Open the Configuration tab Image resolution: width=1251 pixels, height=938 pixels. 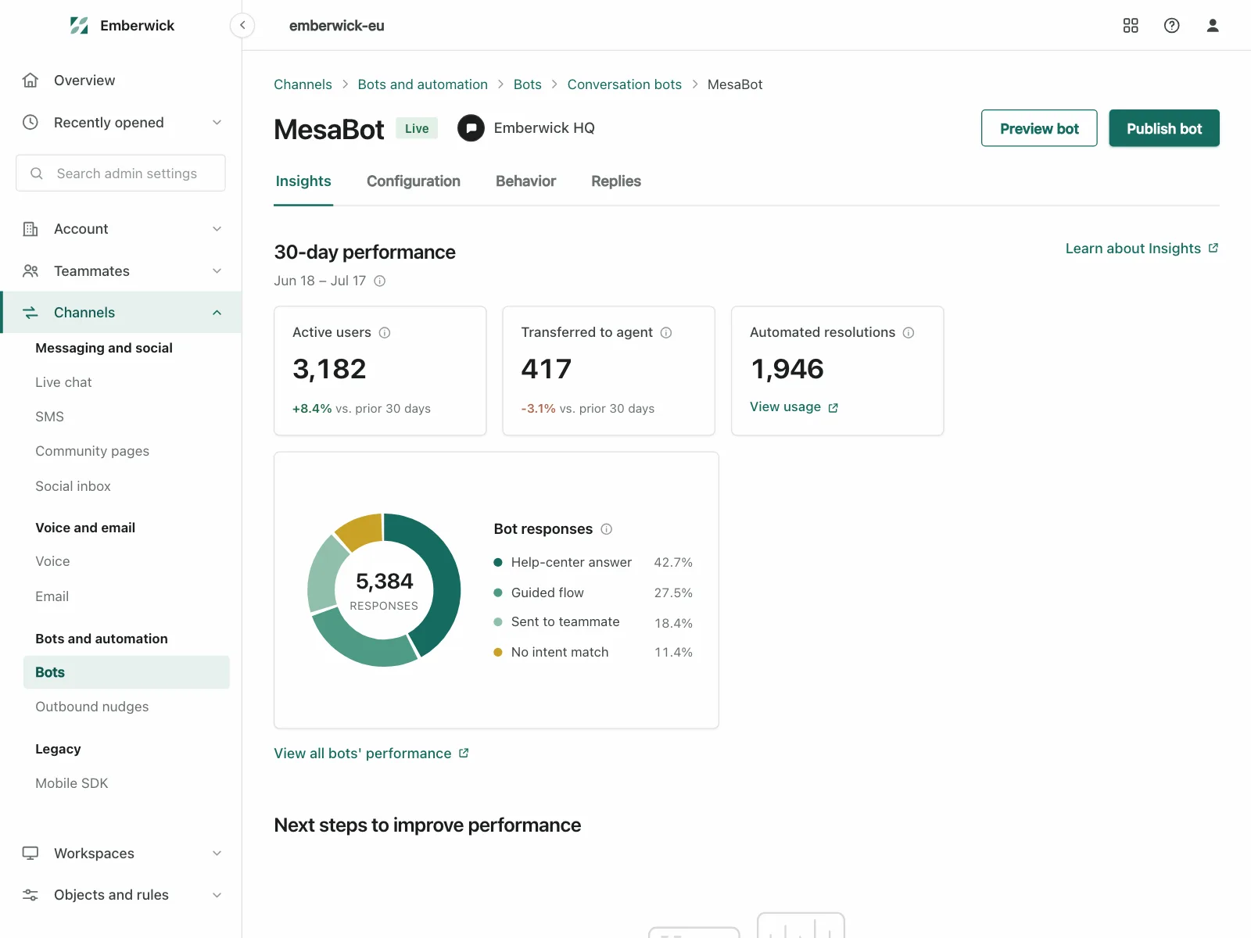click(x=414, y=181)
